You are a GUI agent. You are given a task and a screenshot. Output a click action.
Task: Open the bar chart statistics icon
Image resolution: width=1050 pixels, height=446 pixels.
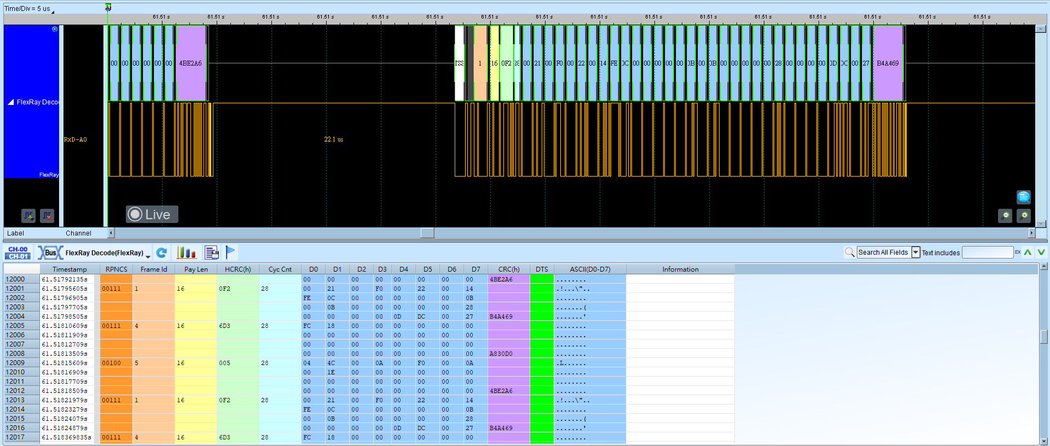(x=186, y=253)
